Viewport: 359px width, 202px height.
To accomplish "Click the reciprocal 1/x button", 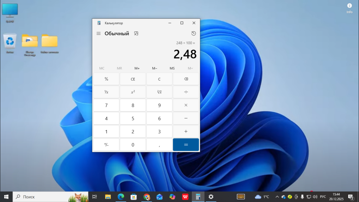I will pos(106,92).
